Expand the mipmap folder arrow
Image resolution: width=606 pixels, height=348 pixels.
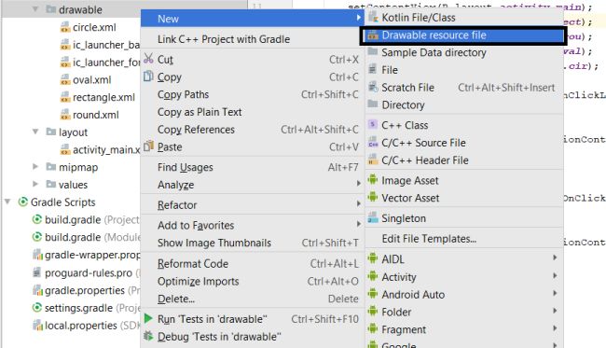pyautogui.click(x=35, y=167)
